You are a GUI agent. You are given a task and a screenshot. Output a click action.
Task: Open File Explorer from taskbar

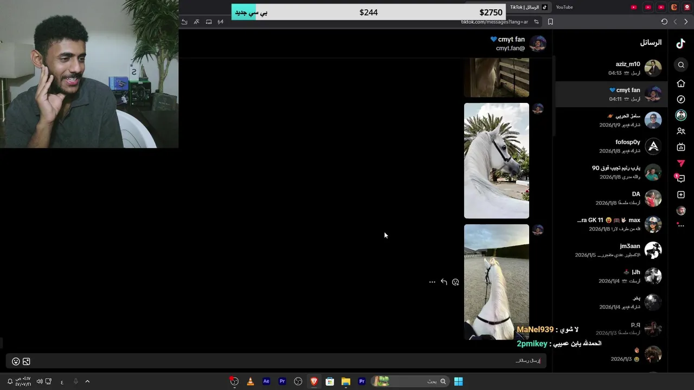click(x=346, y=381)
